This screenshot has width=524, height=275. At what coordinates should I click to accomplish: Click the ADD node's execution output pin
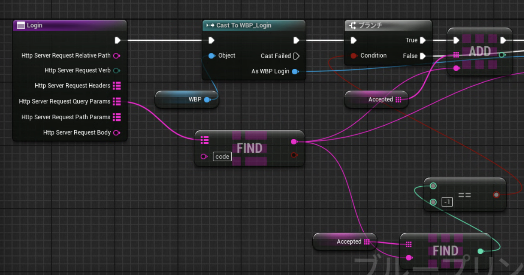click(x=503, y=40)
